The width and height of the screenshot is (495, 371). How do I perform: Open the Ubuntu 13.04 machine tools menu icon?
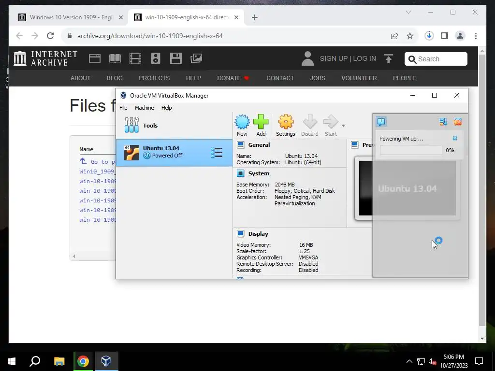click(216, 152)
